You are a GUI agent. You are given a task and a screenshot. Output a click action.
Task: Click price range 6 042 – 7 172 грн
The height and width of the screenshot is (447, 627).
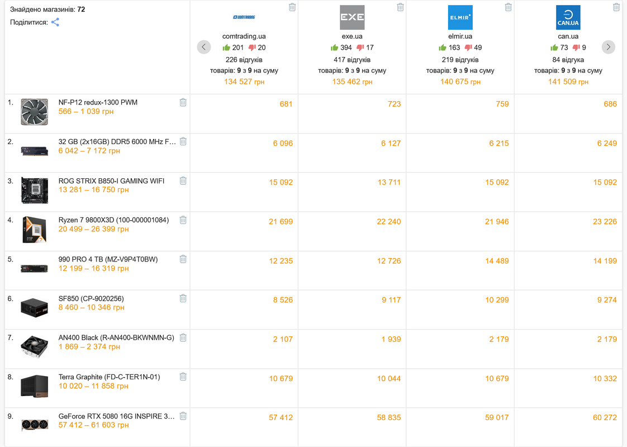(89, 151)
